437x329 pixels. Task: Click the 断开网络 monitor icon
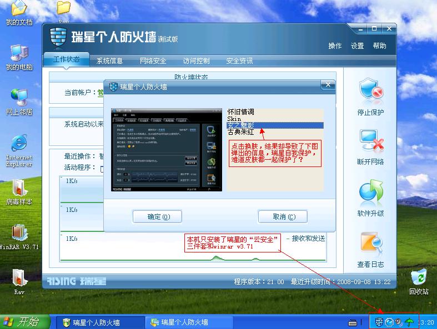point(371,141)
